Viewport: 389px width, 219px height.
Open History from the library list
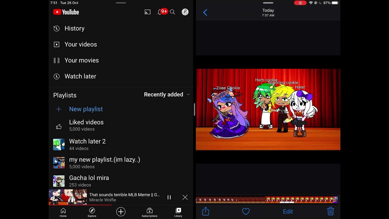coord(121,28)
